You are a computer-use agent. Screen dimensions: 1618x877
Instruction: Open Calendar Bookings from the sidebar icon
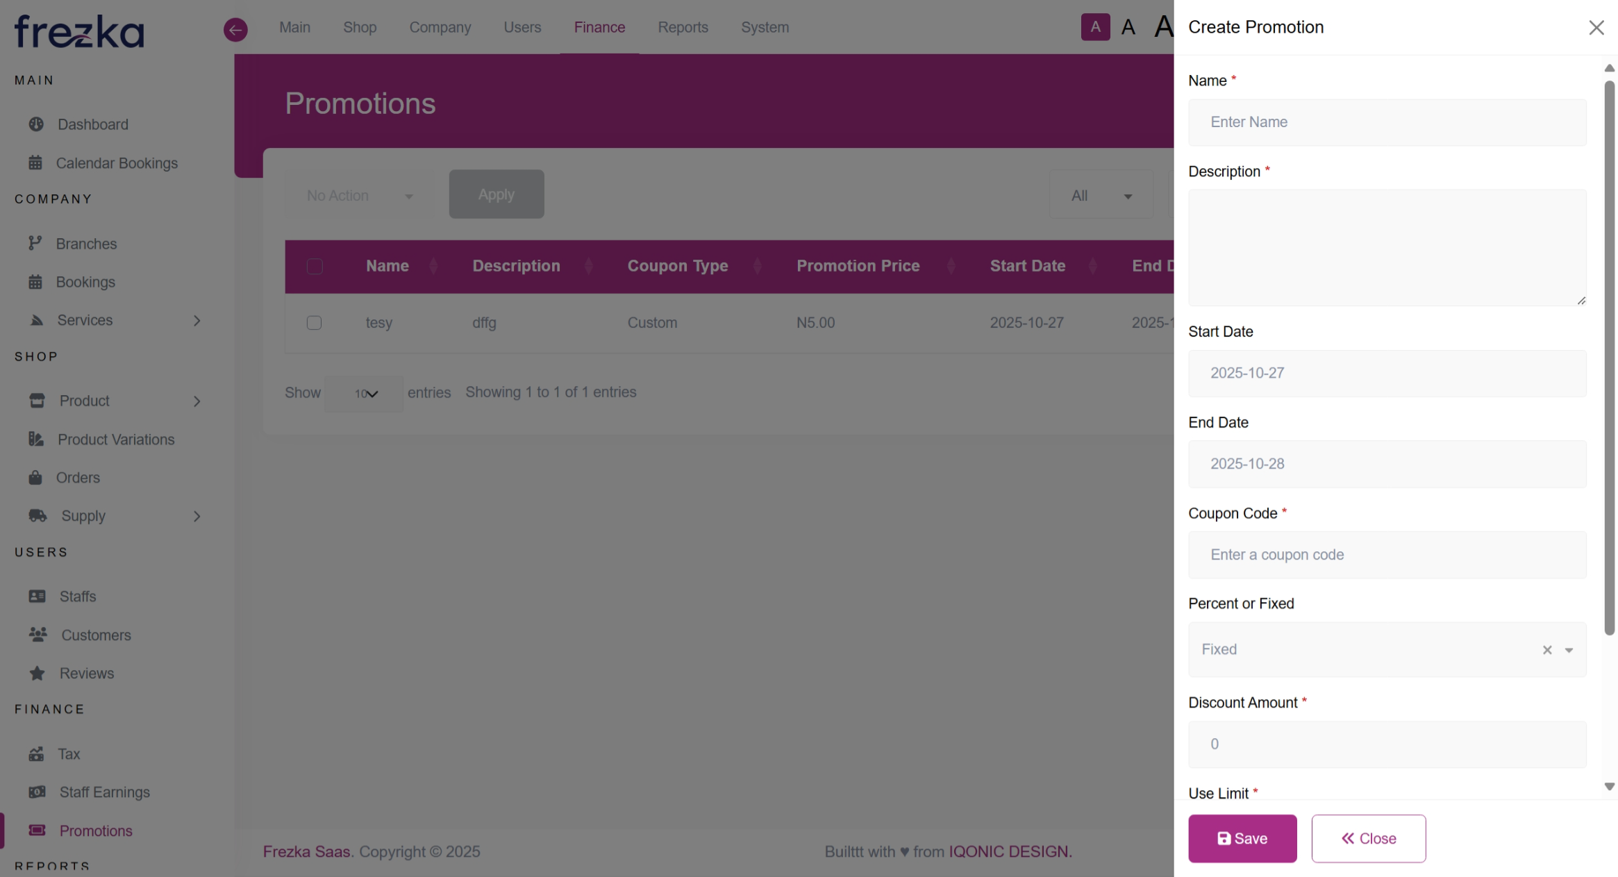(x=35, y=163)
